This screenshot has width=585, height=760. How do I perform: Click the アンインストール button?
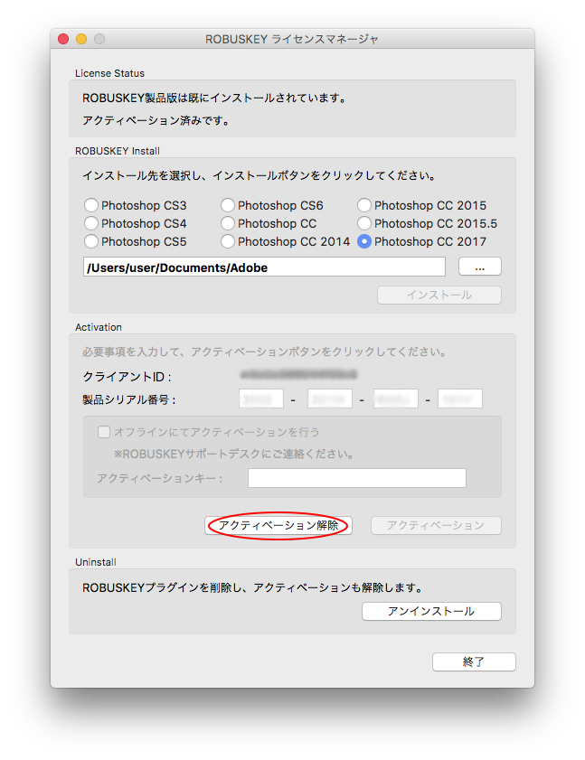431,611
